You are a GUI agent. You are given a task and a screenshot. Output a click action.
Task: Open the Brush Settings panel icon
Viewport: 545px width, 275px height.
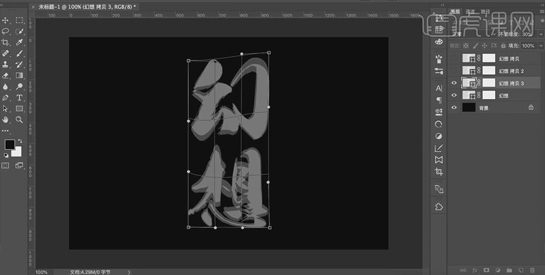coord(439,71)
